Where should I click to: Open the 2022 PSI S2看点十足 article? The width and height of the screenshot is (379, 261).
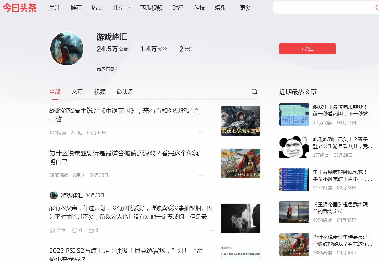(x=126, y=254)
